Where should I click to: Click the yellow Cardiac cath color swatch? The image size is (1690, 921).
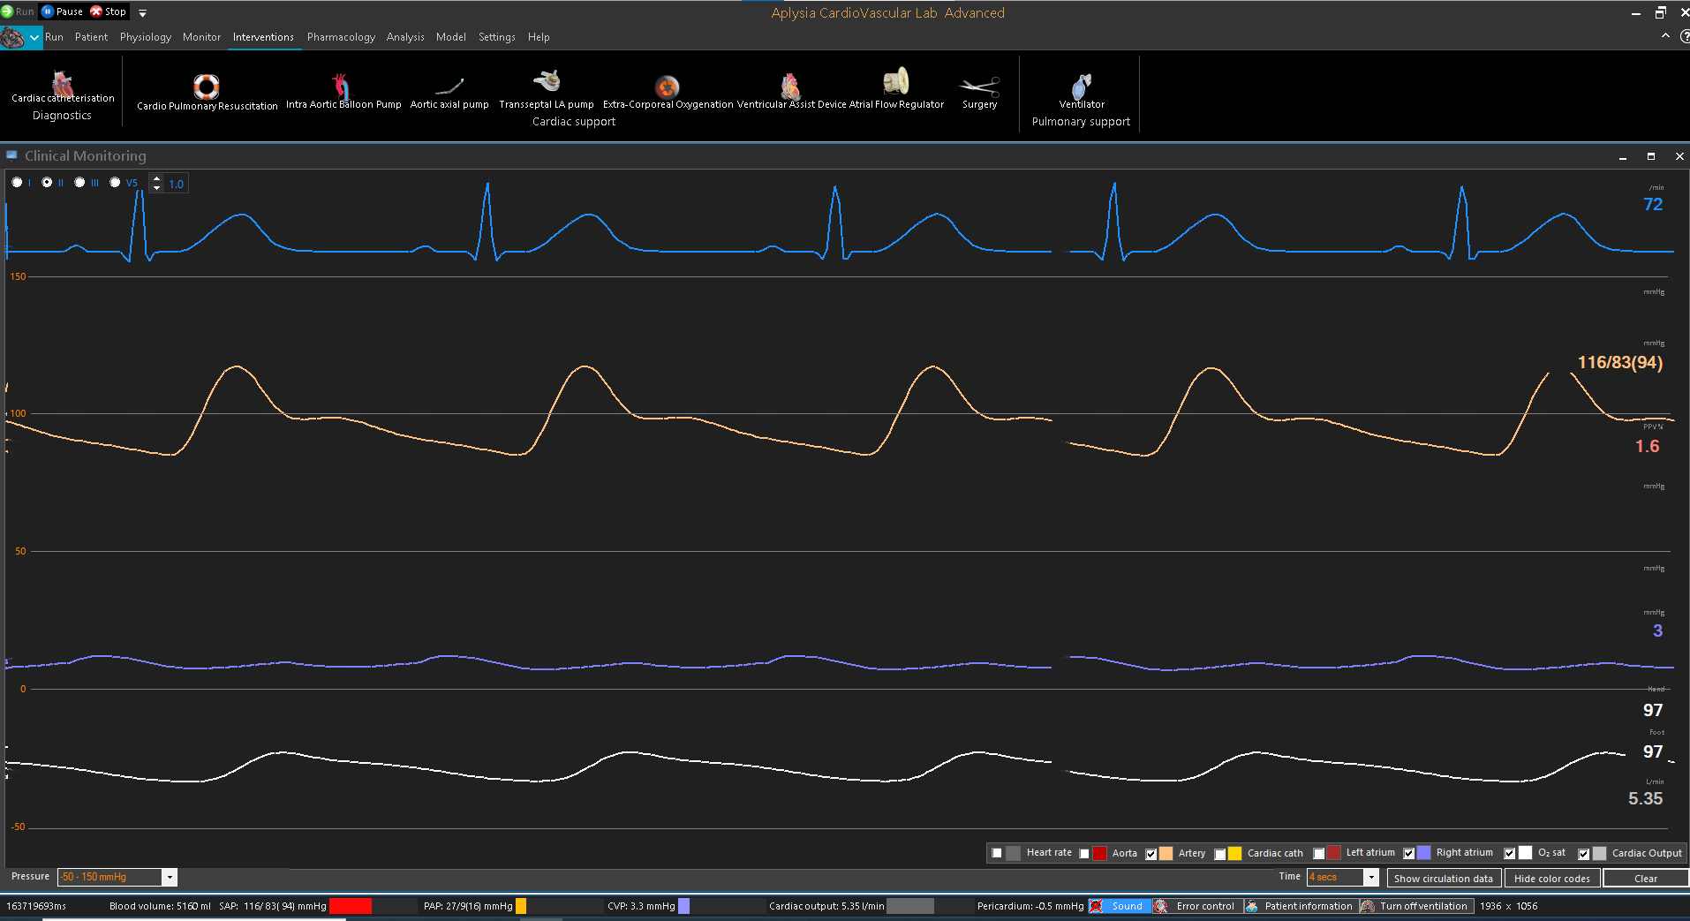[1235, 854]
